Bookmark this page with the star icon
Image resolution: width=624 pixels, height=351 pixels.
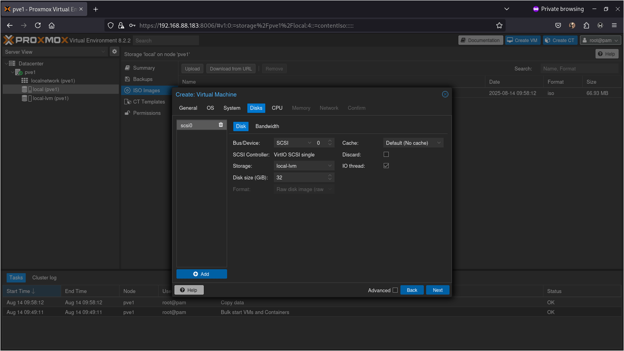pyautogui.click(x=499, y=25)
